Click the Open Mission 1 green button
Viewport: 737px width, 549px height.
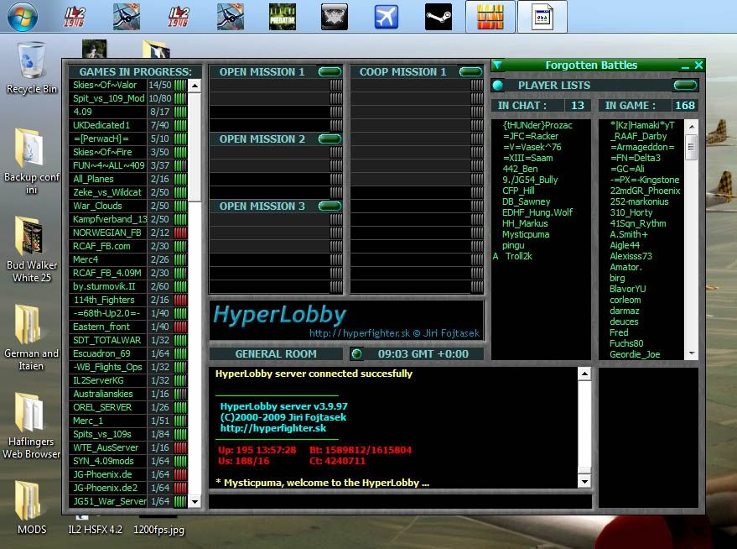pyautogui.click(x=330, y=71)
